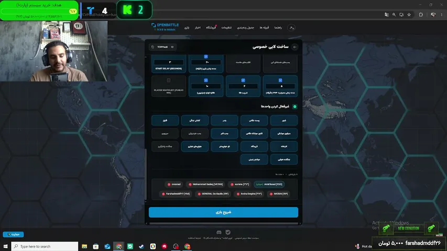
Task: Click the browser zoom magnifier icon
Action: click(x=394, y=15)
